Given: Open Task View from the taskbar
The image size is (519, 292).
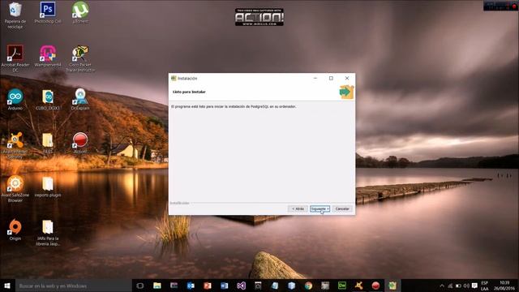Looking at the screenshot, I should (x=140, y=286).
